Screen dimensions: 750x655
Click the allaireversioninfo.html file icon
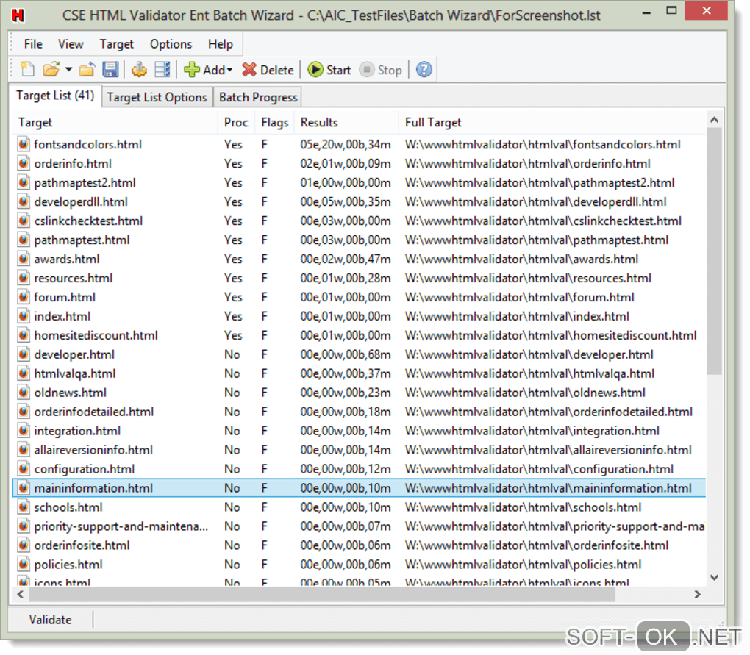point(23,451)
